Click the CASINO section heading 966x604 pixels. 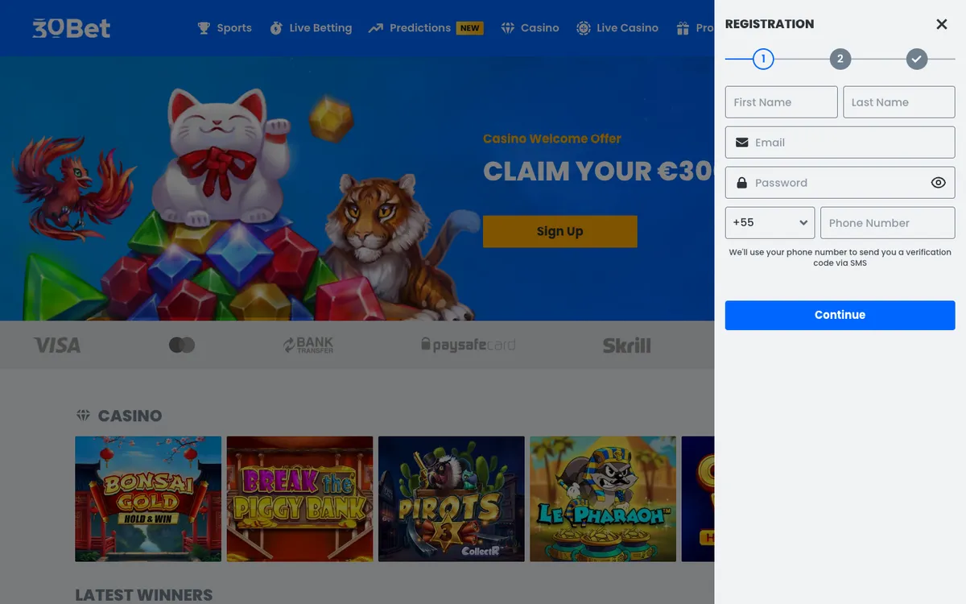(x=130, y=416)
